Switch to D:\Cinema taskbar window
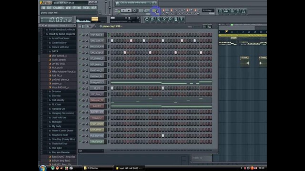 [98, 168]
